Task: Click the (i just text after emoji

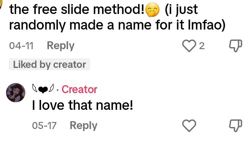Action: coord(182,10)
